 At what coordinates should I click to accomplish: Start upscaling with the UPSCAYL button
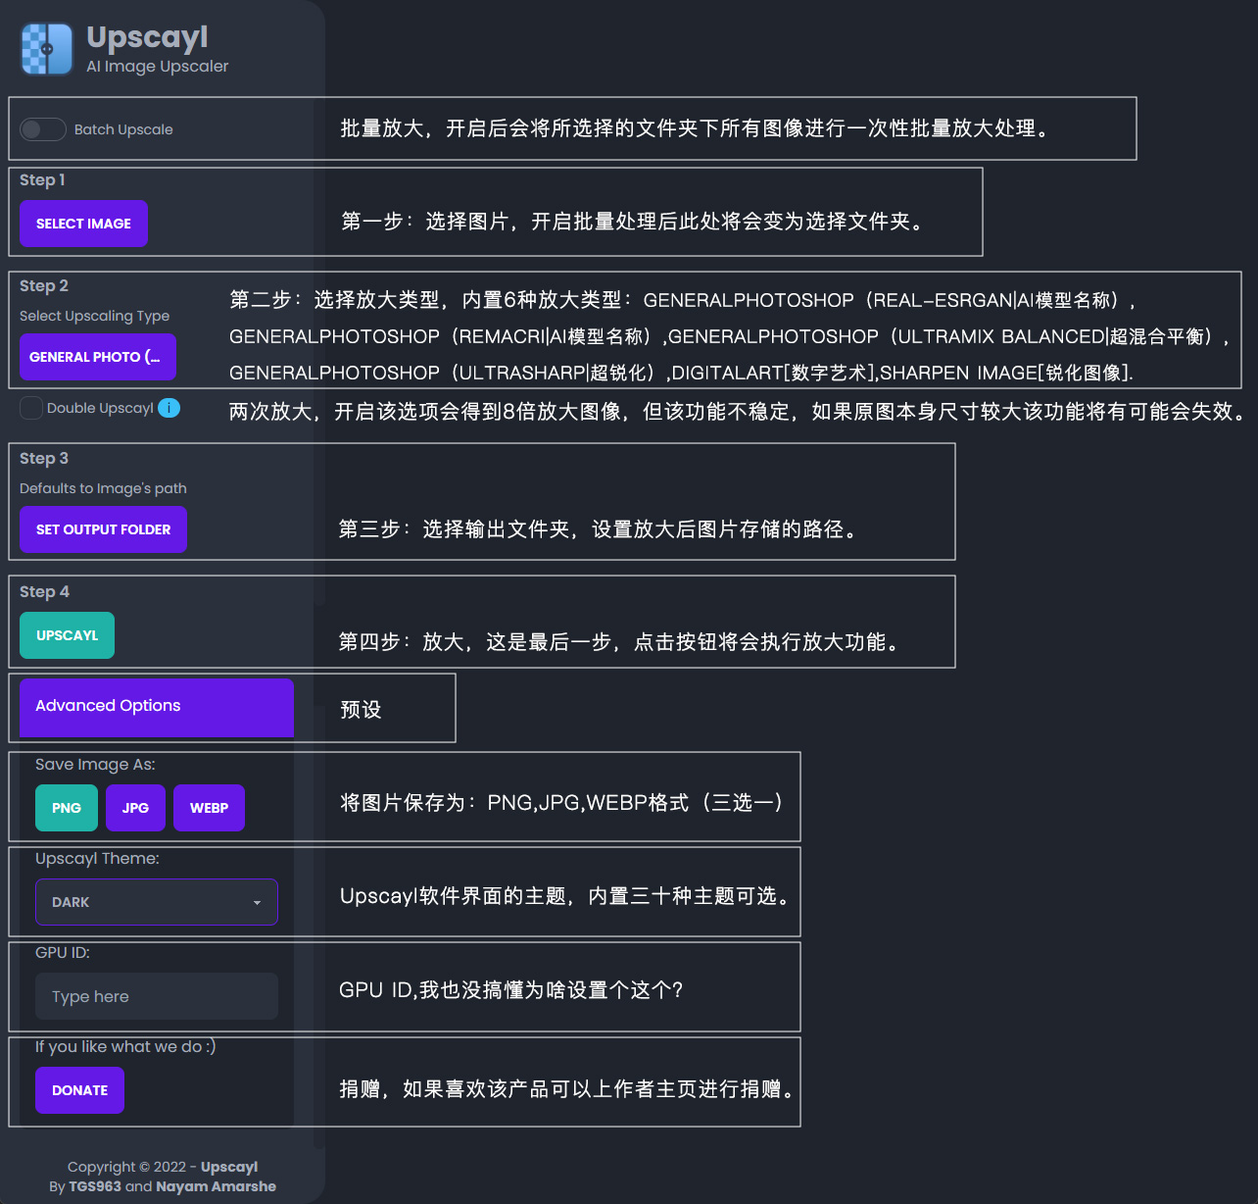(67, 635)
